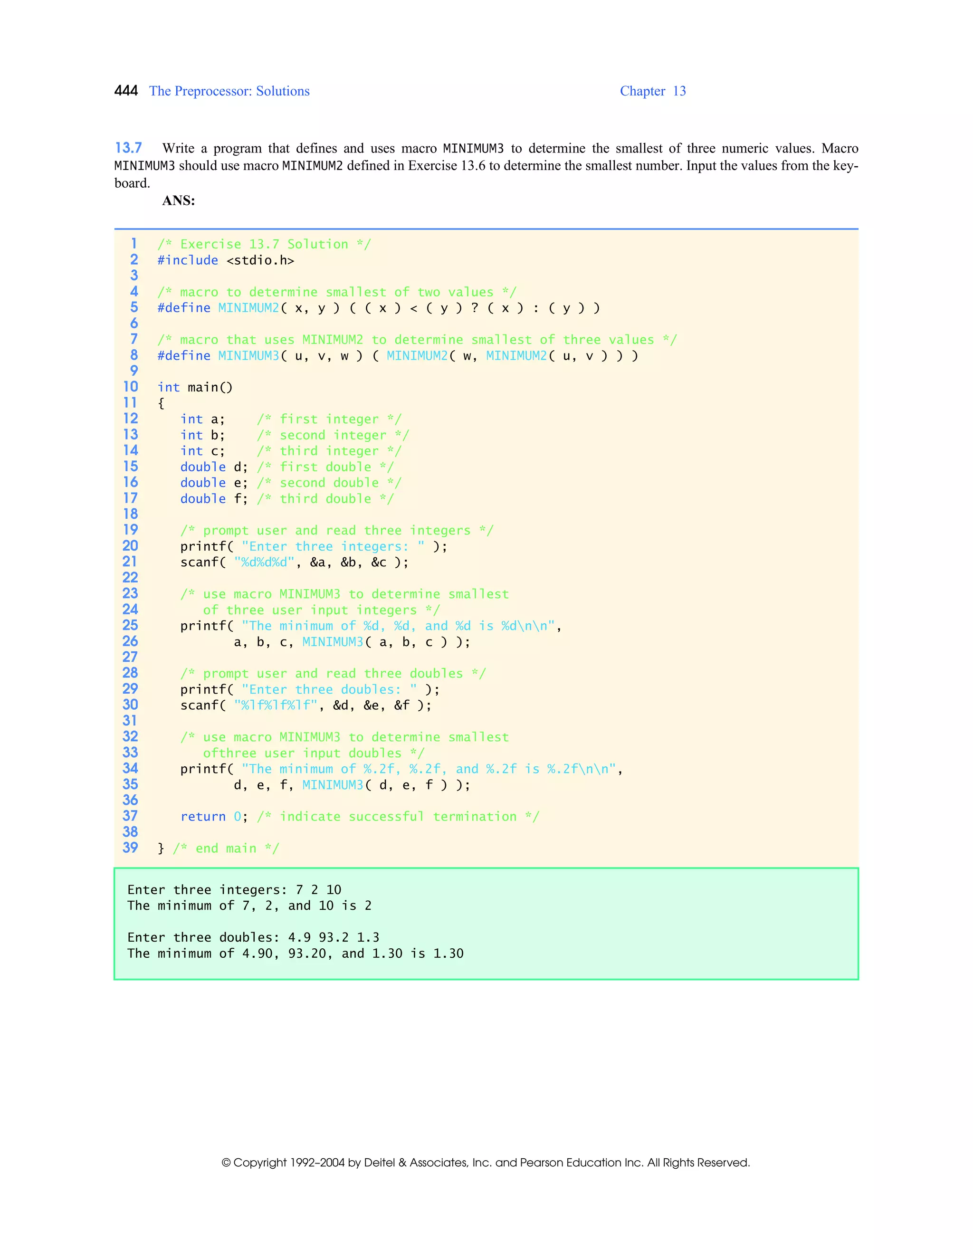Click the 'ANS:' label
Image resolution: width=973 pixels, height=1259 pixels.
click(x=179, y=200)
